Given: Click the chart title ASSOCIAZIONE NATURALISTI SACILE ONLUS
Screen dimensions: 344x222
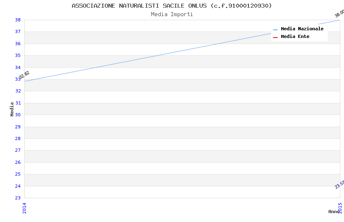Looking at the screenshot, I should (x=172, y=6).
